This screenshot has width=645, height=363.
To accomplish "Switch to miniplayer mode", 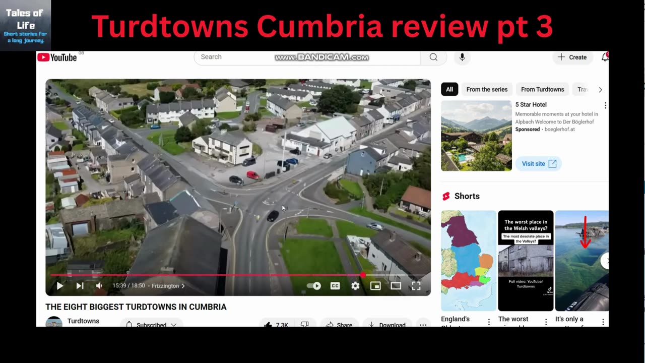I will (375, 286).
